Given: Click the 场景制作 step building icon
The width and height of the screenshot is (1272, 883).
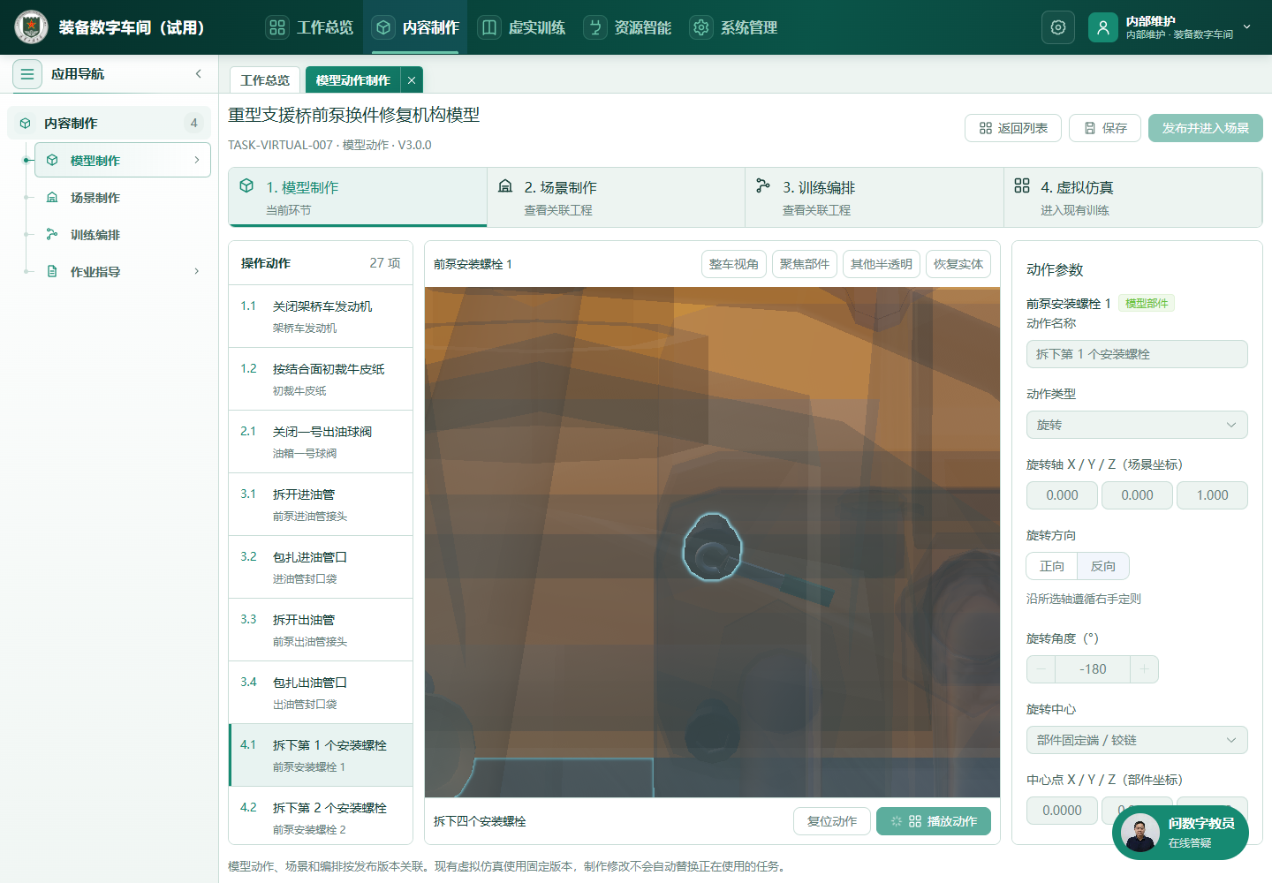Looking at the screenshot, I should [x=505, y=185].
